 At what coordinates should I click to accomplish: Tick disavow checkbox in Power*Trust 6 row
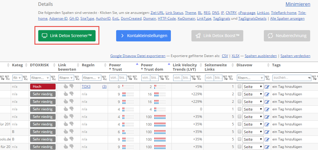pyautogui.click(x=239, y=131)
